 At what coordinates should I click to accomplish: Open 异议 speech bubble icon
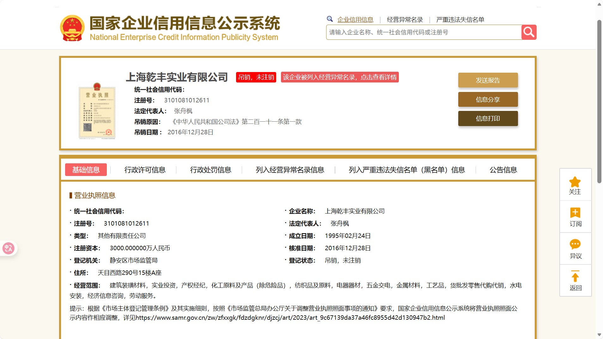[x=575, y=244]
